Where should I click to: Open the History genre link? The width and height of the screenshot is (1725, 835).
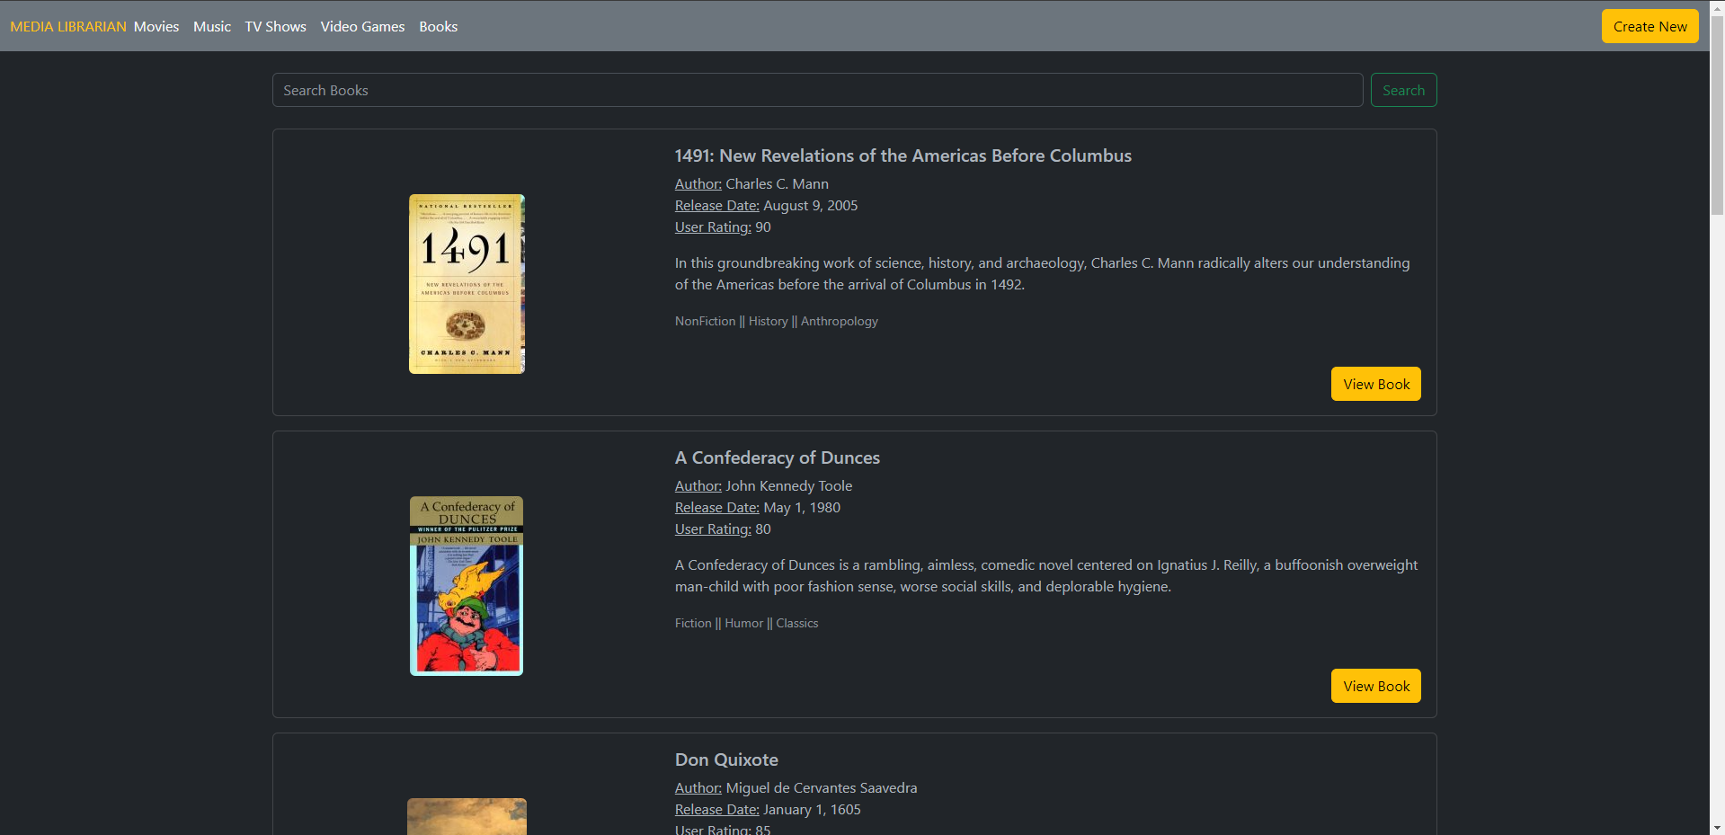(x=768, y=321)
